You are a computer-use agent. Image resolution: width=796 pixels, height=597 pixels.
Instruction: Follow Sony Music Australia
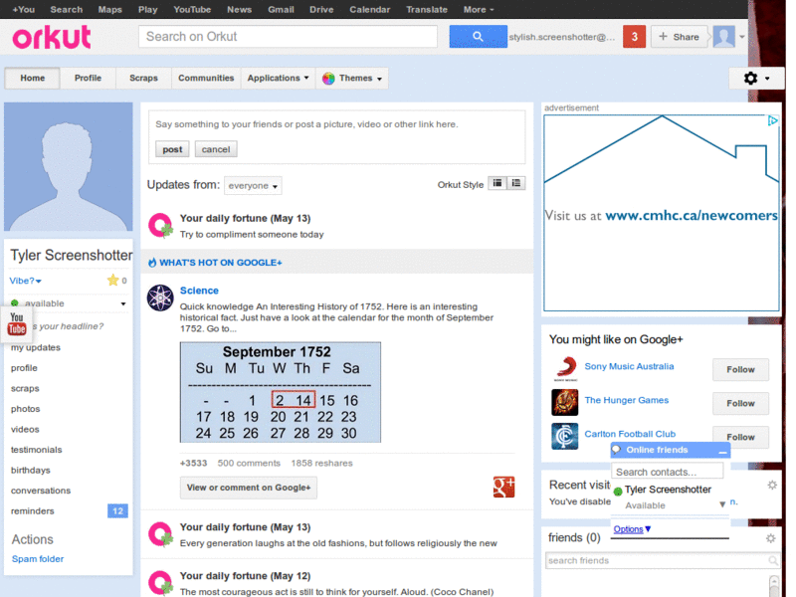(740, 369)
